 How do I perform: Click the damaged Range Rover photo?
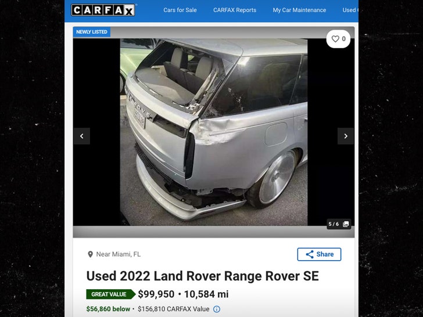pos(214,132)
